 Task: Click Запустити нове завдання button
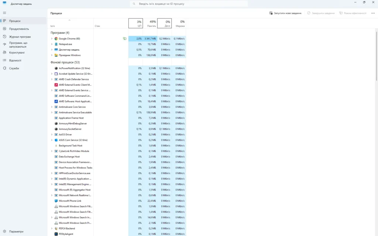[285, 13]
